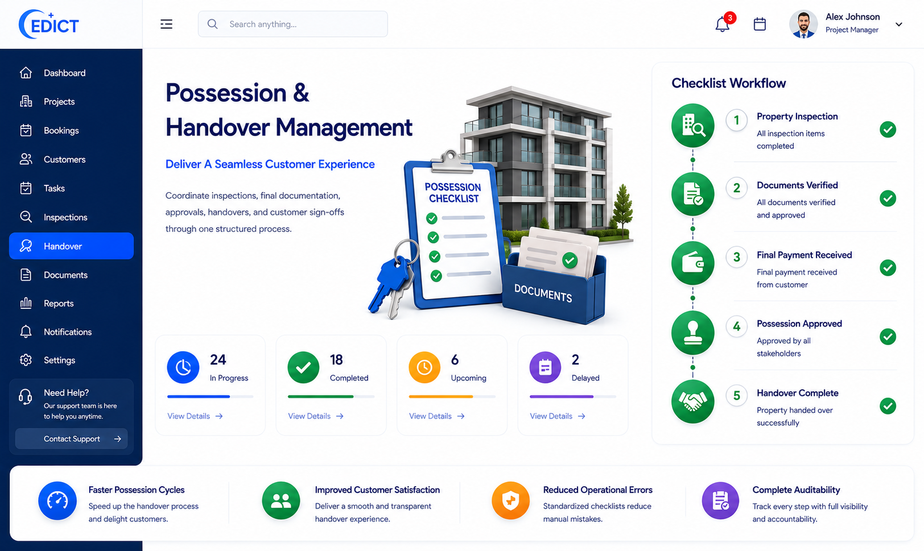Click the Completed green checkmark icon
The height and width of the screenshot is (551, 924).
pyautogui.click(x=303, y=367)
